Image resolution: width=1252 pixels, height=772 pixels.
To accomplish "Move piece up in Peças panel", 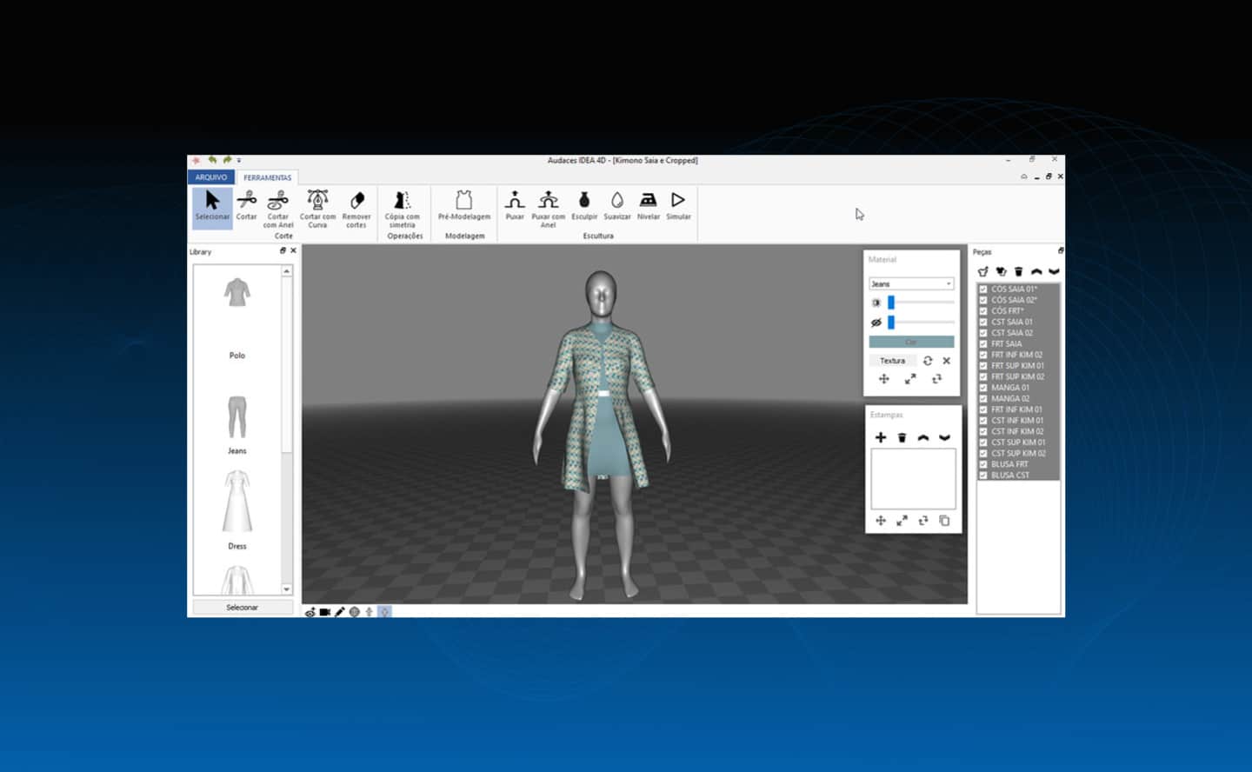I will point(1036,272).
